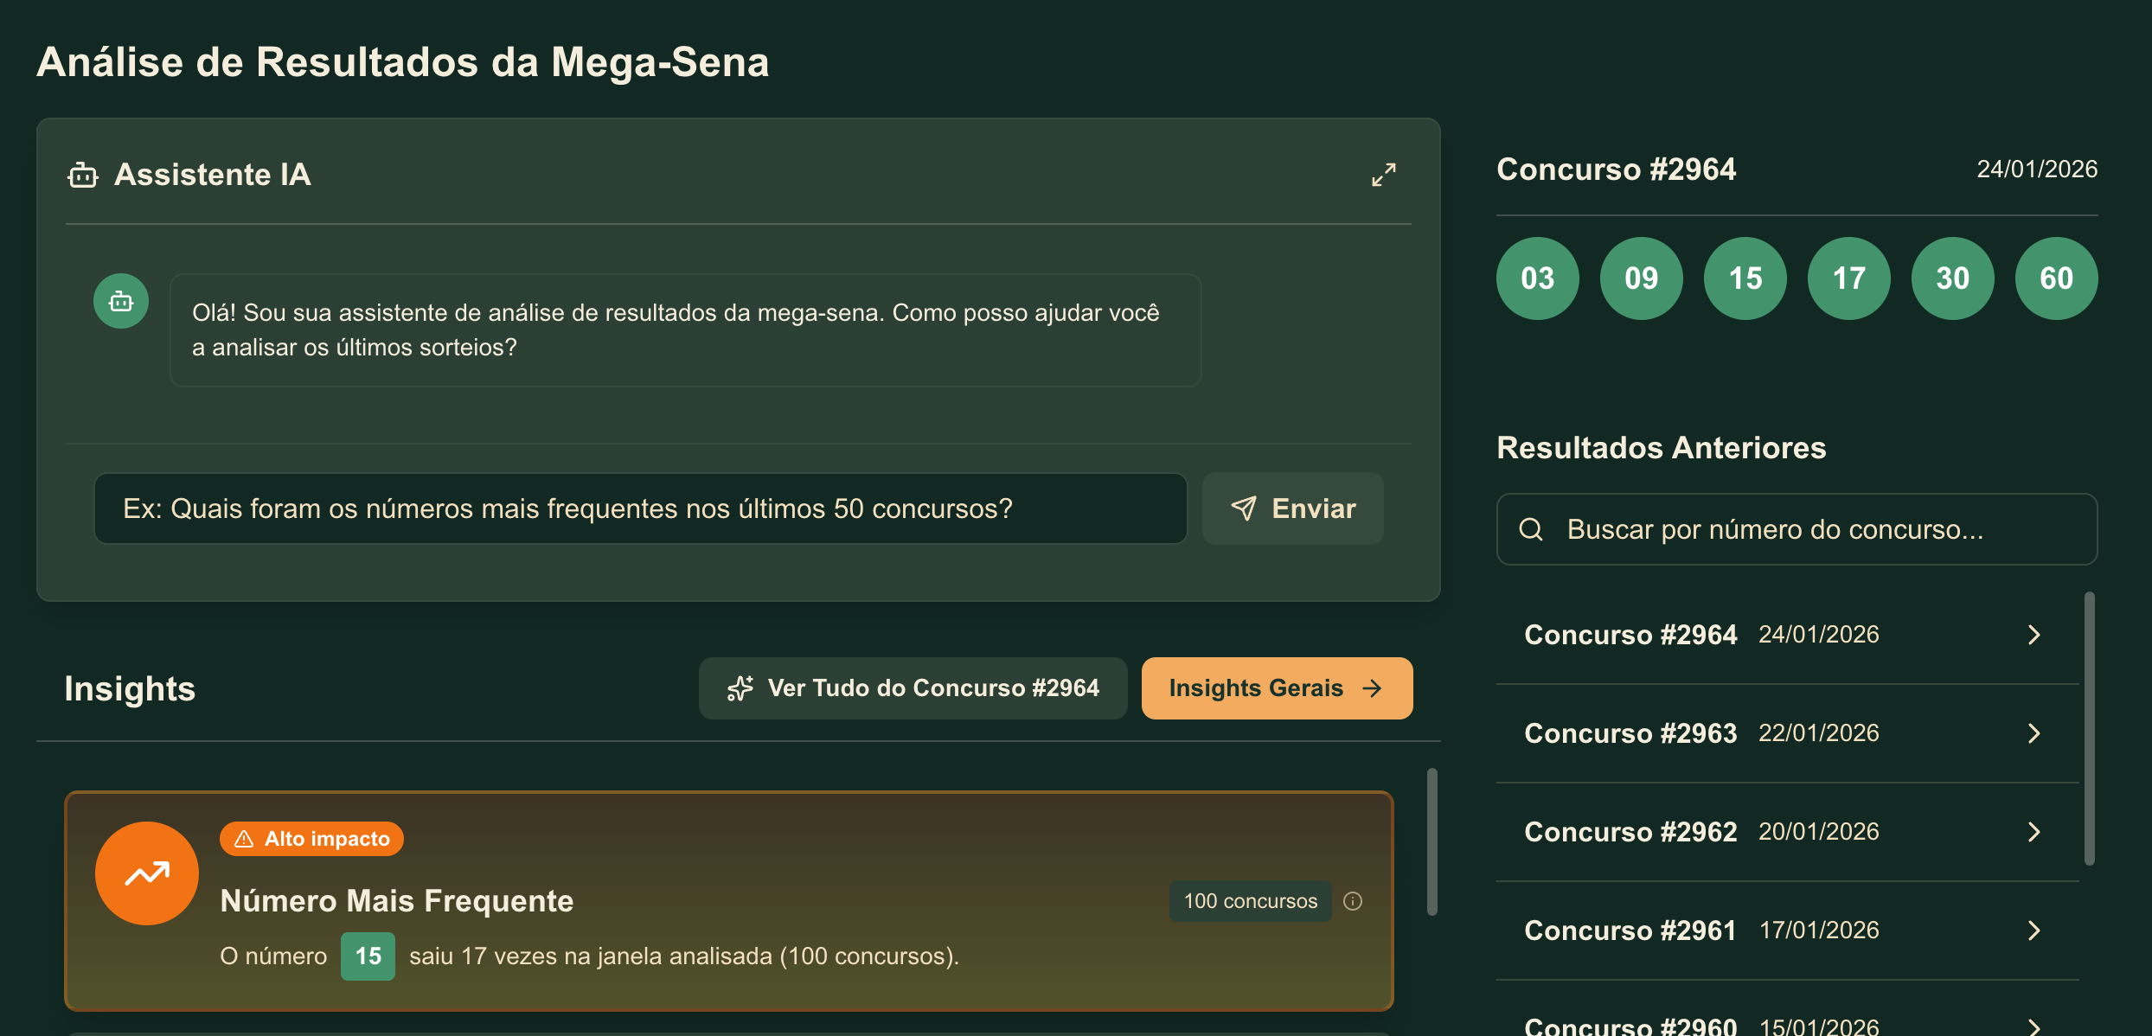2152x1036 pixels.
Task: Click the search magnifier icon
Action: click(1531, 529)
